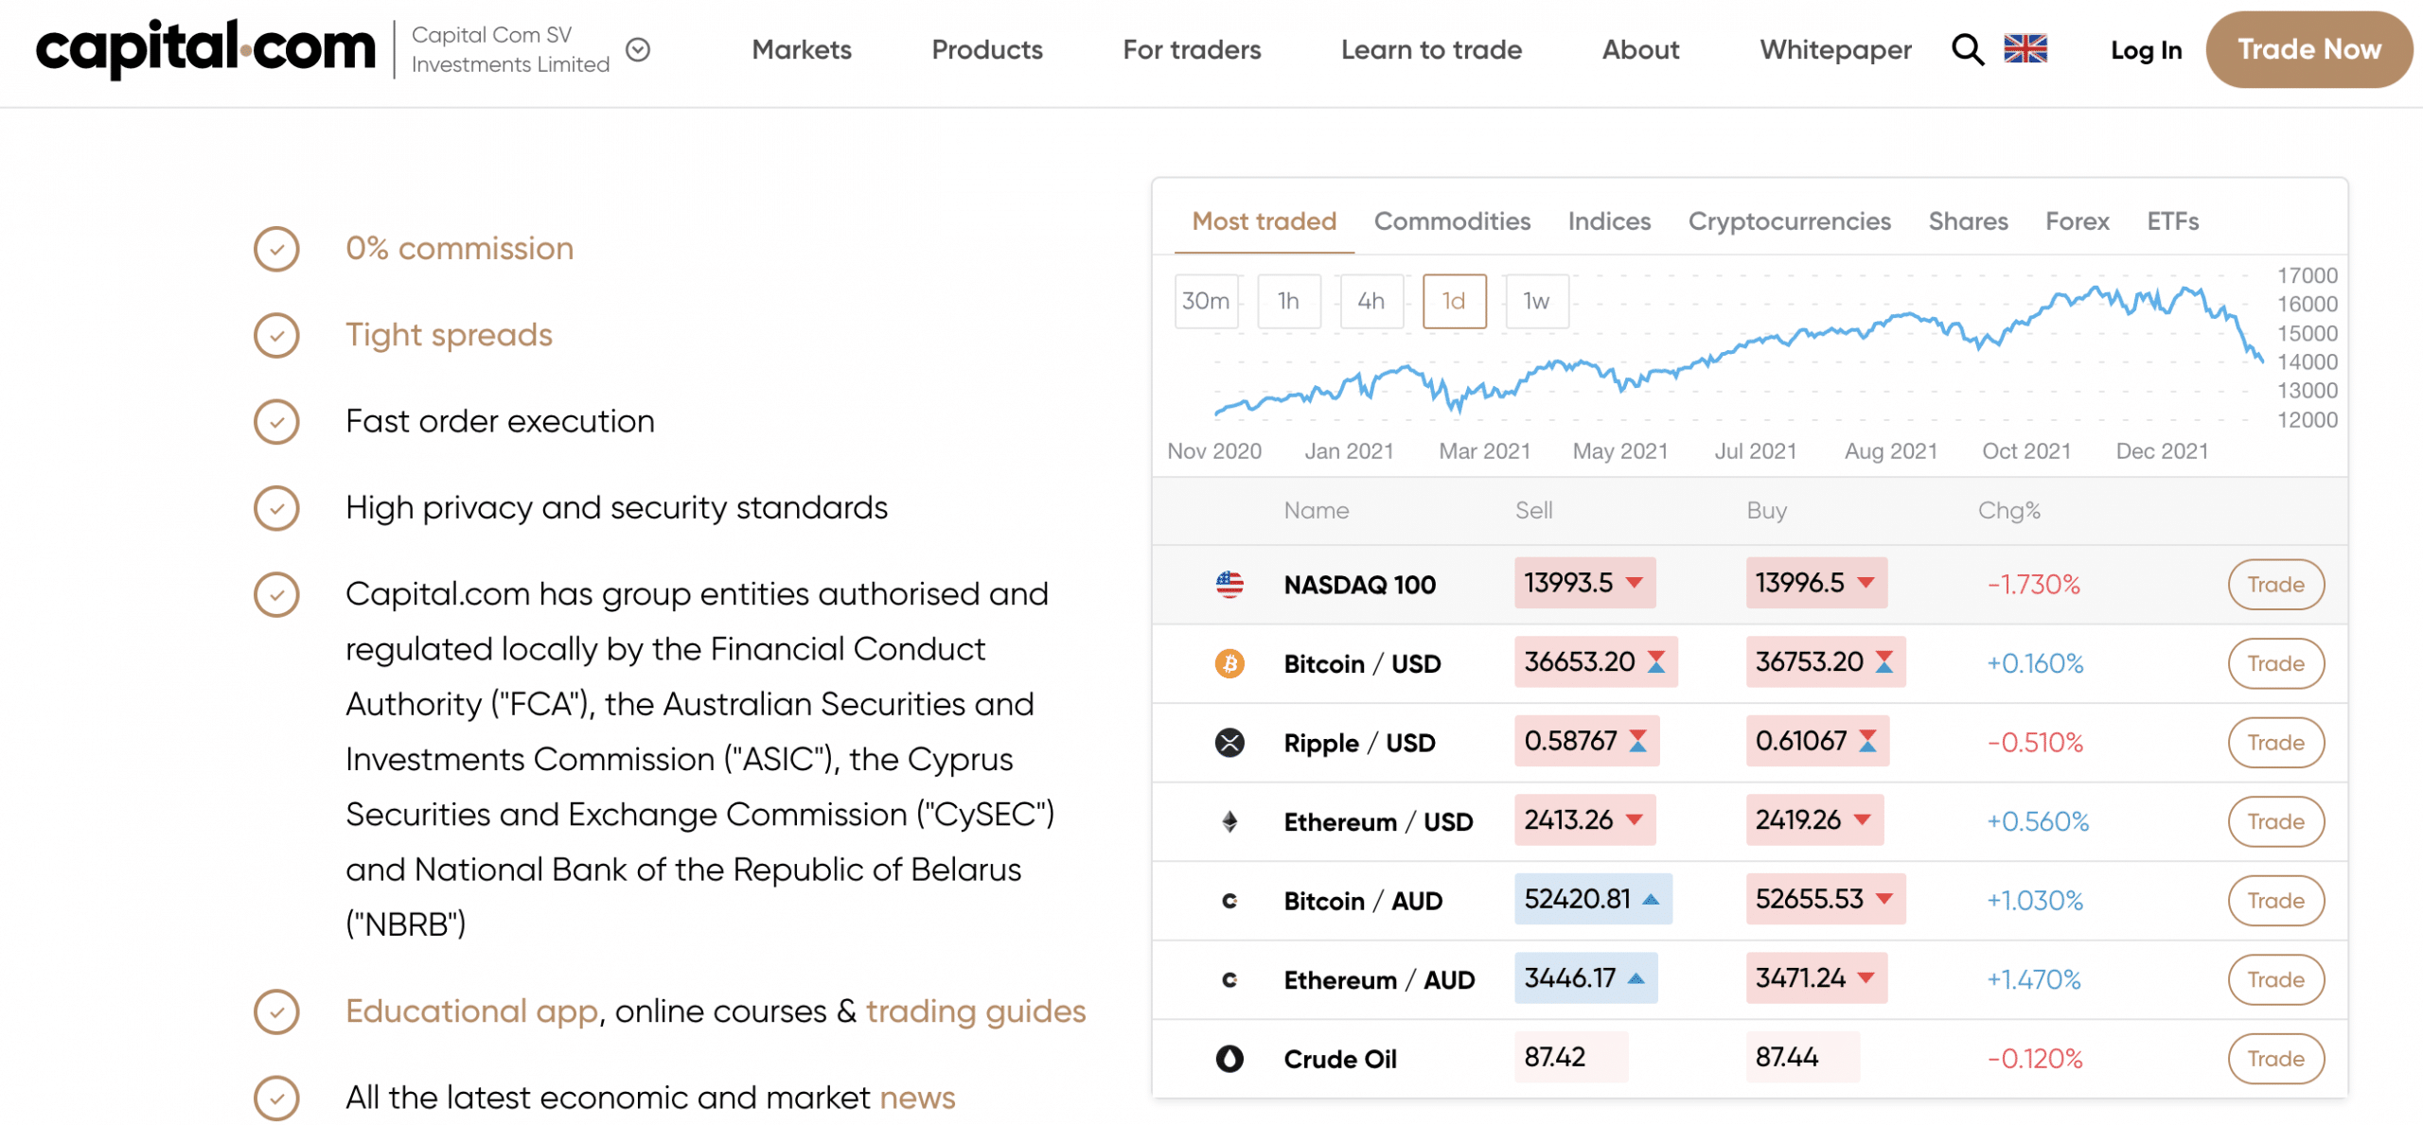Click the Trade Now button

pos(2308,49)
